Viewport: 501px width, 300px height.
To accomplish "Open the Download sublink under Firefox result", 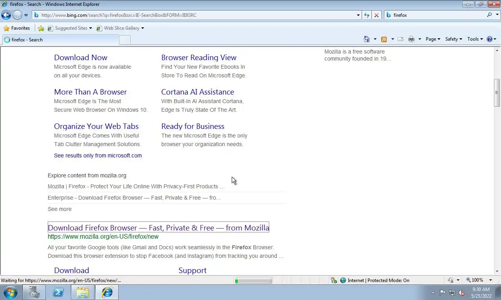I will (x=72, y=270).
